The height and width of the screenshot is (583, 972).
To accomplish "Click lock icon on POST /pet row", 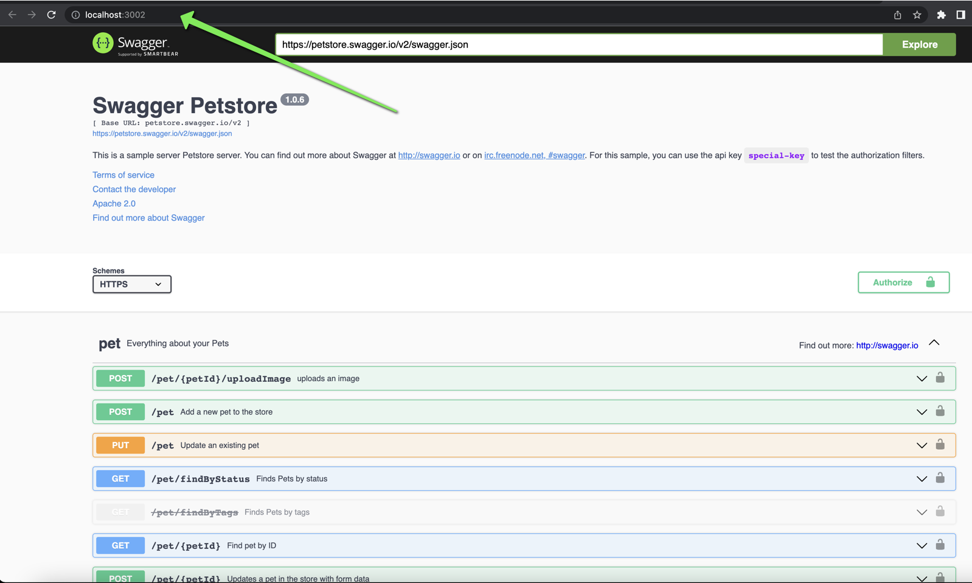I will coord(940,411).
